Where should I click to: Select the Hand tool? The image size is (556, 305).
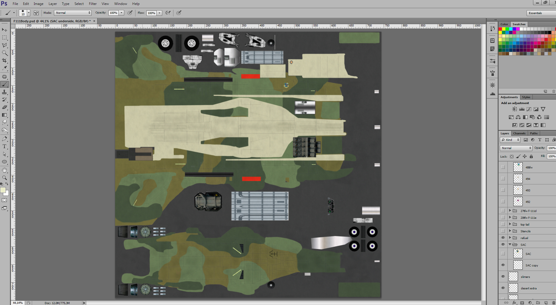tap(4, 170)
